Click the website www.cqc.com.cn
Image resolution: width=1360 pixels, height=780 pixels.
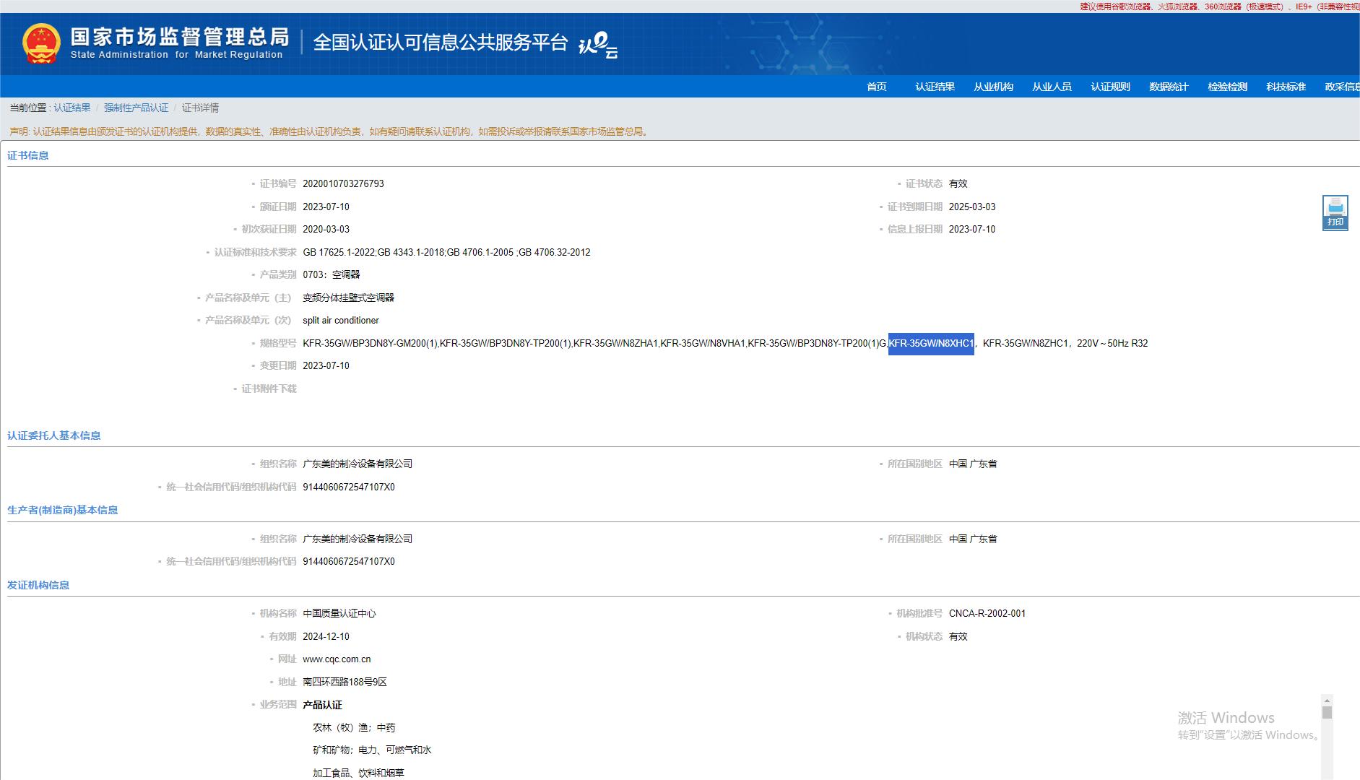coord(337,659)
